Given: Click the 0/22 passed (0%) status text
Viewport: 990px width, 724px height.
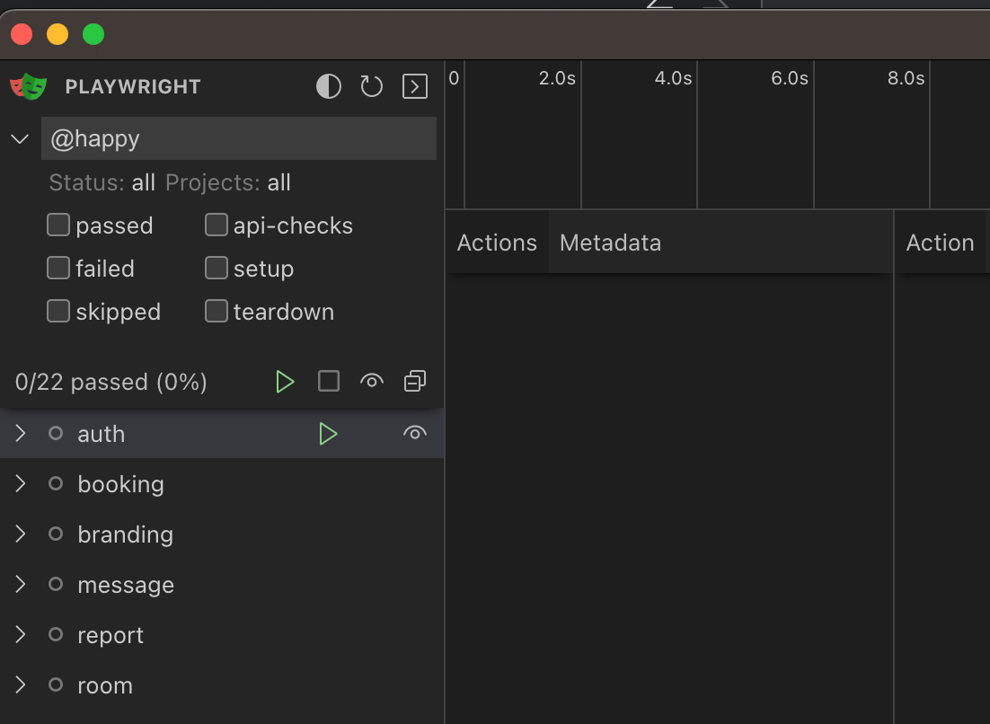Looking at the screenshot, I should (111, 382).
